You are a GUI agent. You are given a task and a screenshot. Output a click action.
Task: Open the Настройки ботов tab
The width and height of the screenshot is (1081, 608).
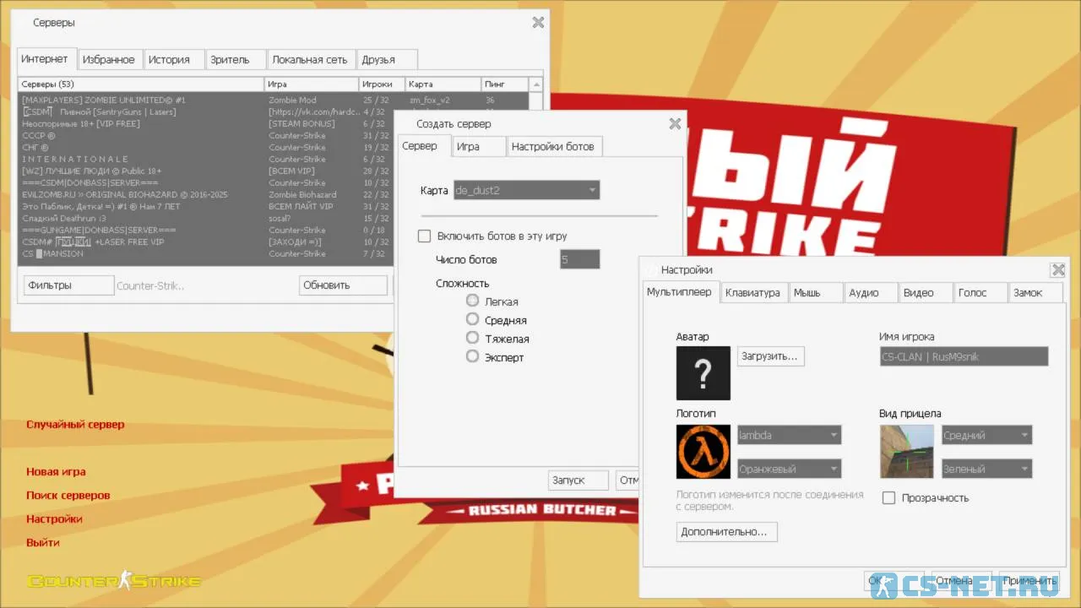click(554, 147)
